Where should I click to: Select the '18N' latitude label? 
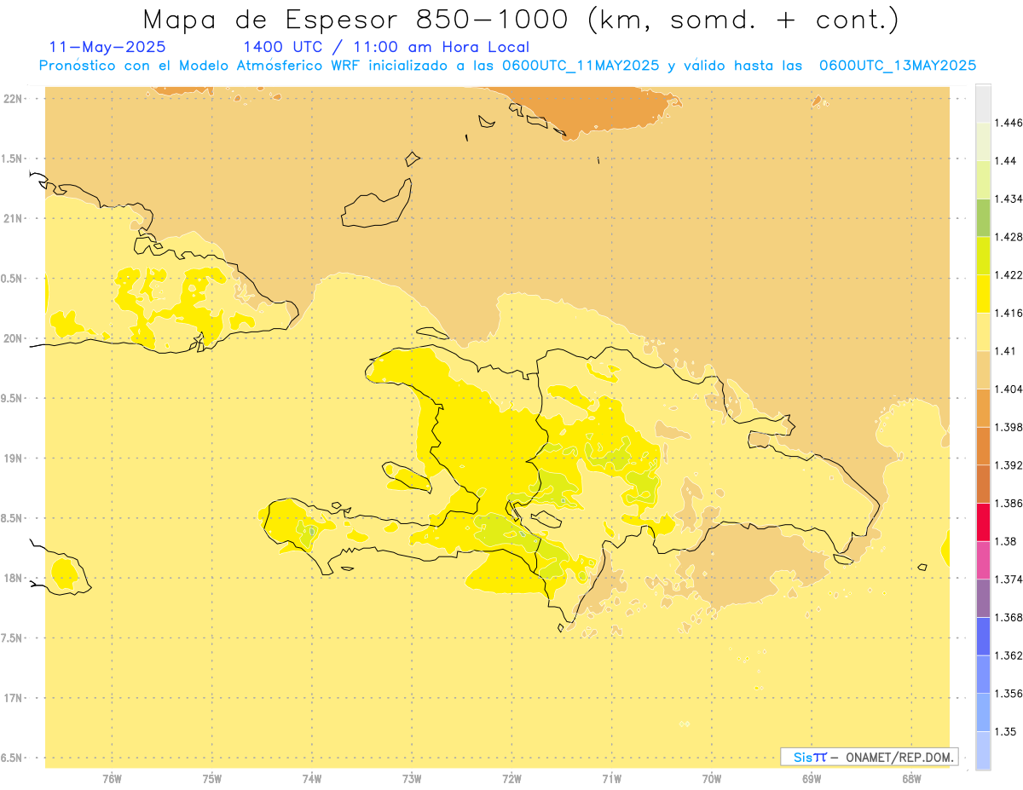pyautogui.click(x=14, y=578)
